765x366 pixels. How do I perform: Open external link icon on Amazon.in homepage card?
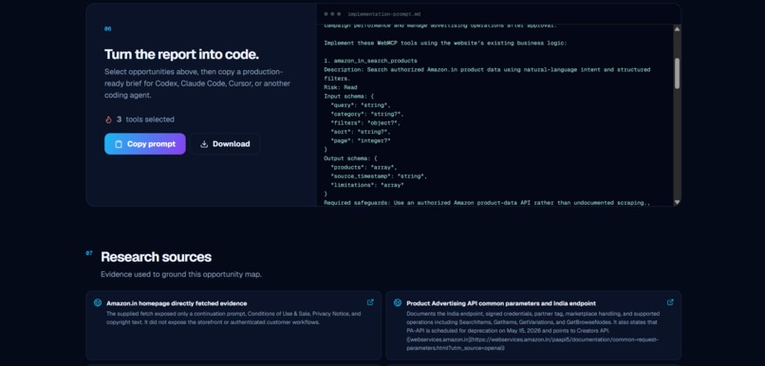click(370, 302)
